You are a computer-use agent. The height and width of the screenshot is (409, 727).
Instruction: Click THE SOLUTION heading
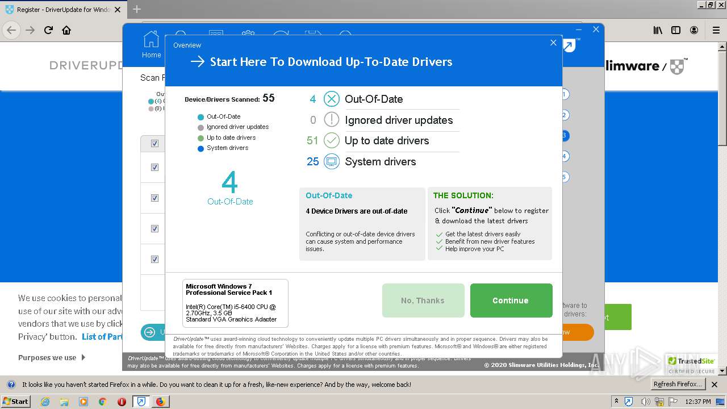point(463,195)
